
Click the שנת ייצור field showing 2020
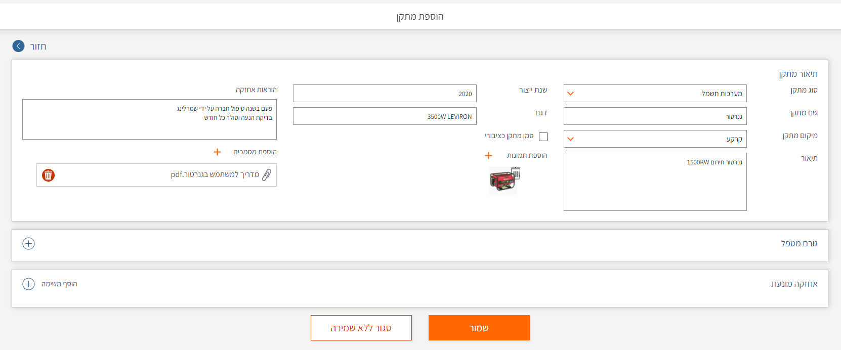point(385,94)
